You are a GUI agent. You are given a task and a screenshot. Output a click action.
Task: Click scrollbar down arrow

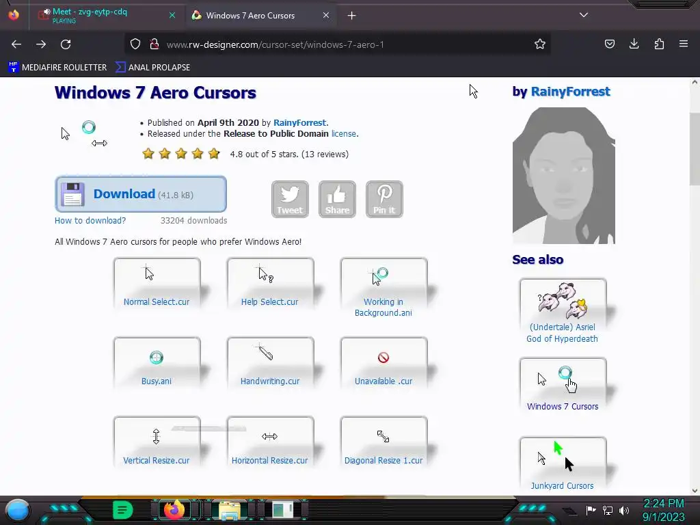pos(695,491)
